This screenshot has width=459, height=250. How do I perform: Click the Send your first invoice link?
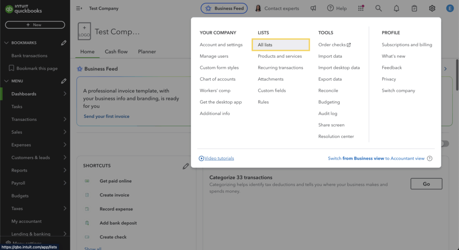(x=106, y=116)
